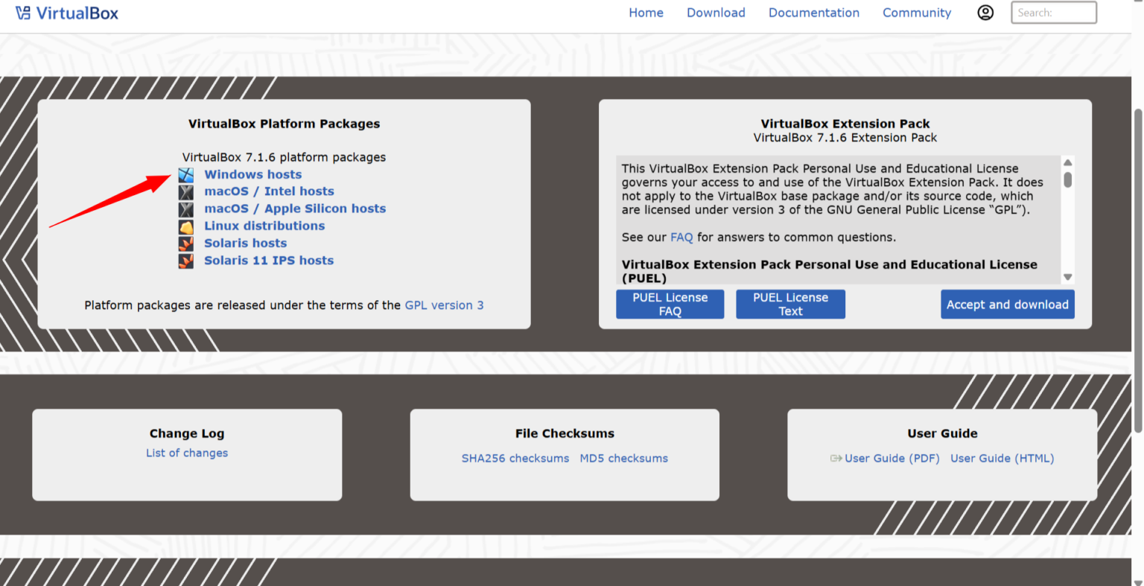Select the Solaris 11 IPS hosts icon
The height and width of the screenshot is (586, 1144).
[x=185, y=261]
